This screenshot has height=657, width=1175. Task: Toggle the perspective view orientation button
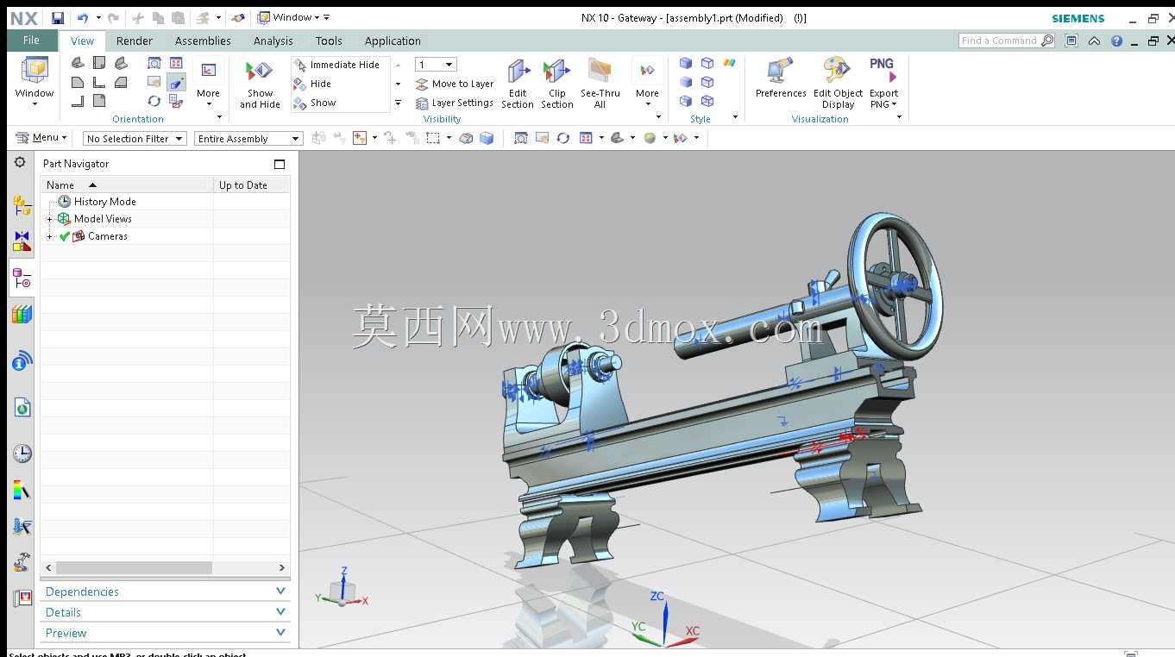(176, 82)
